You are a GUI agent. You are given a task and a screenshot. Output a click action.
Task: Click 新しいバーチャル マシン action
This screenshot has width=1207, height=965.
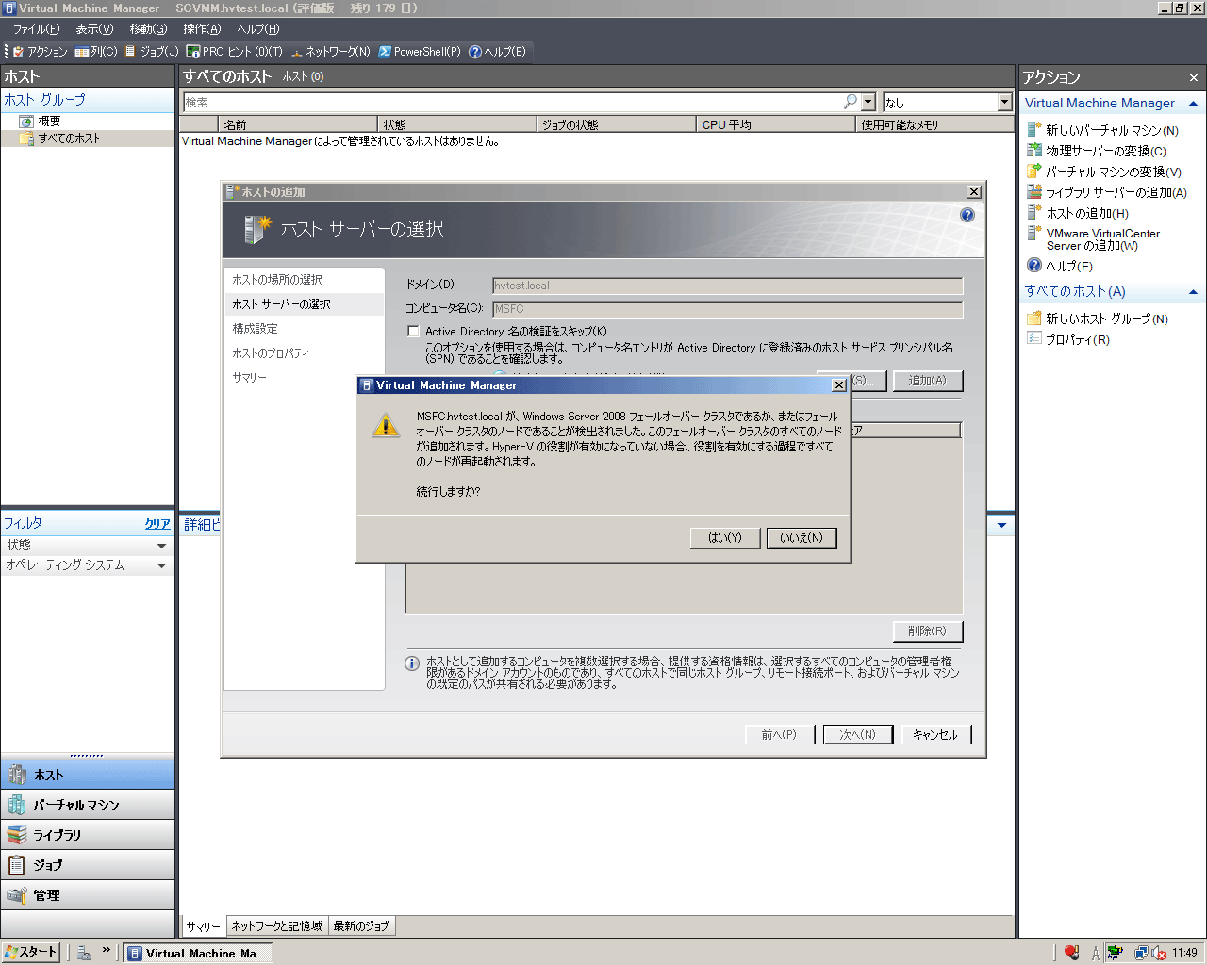pyautogui.click(x=1112, y=131)
